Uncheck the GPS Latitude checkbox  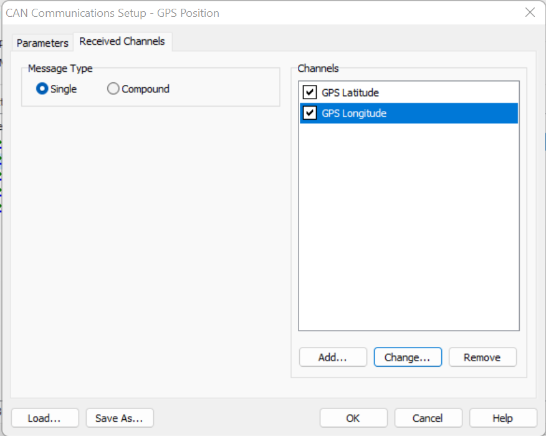point(310,93)
